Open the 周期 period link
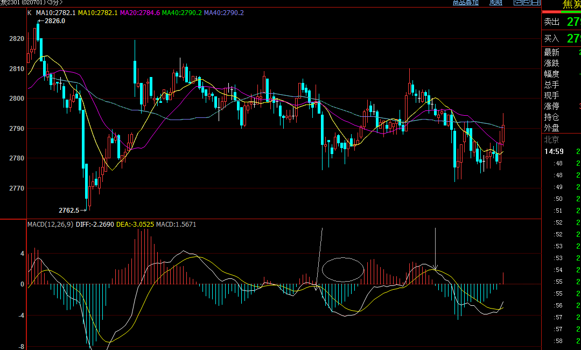 pos(495,3)
